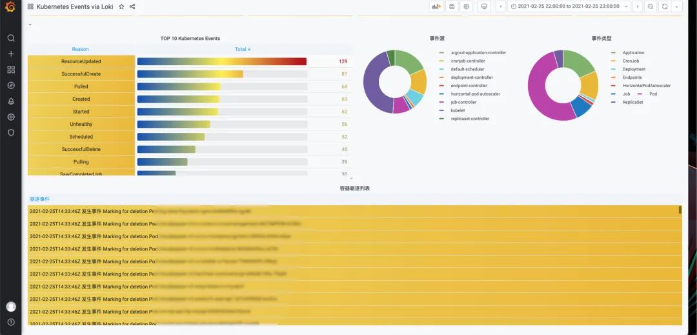Expand the refresh interval dropdown arrow
Image resolution: width=697 pixels, height=335 pixels.
(677, 6)
